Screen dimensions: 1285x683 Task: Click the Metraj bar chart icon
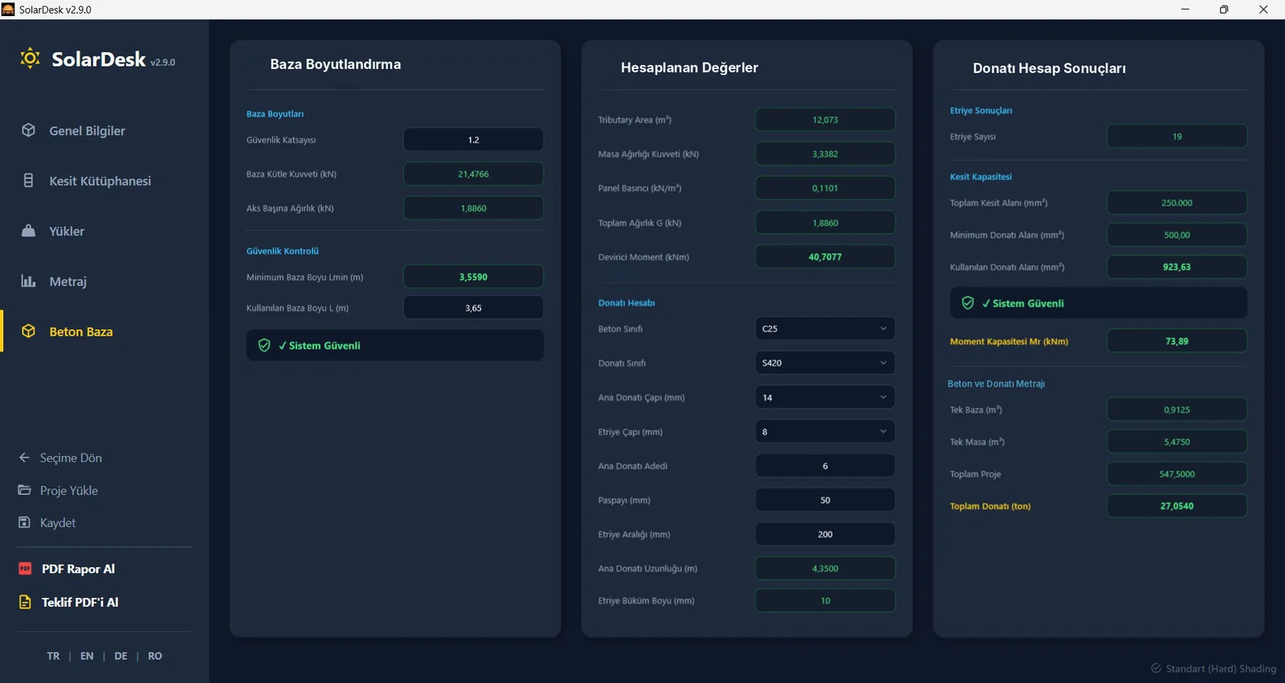28,281
